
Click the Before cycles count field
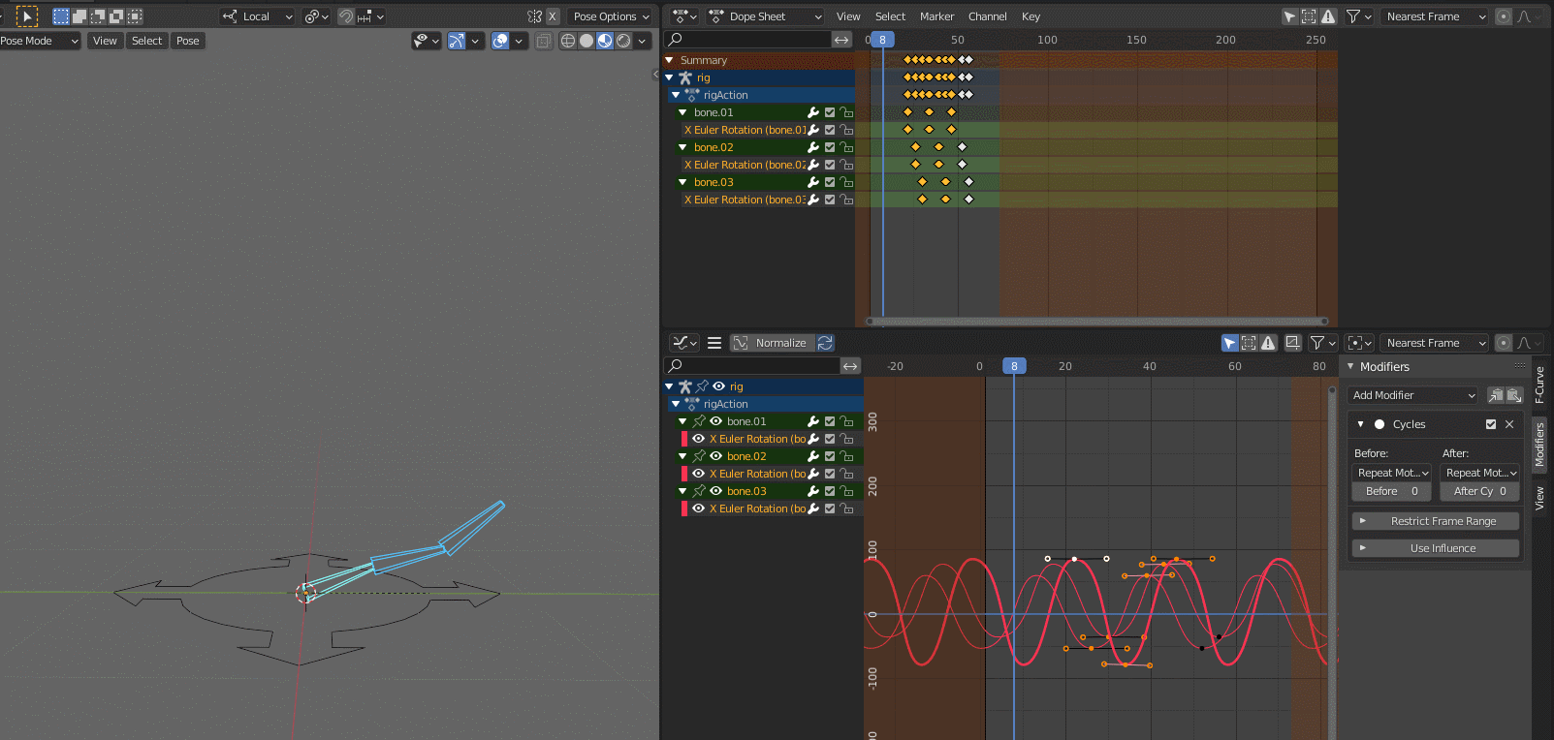(x=1392, y=491)
